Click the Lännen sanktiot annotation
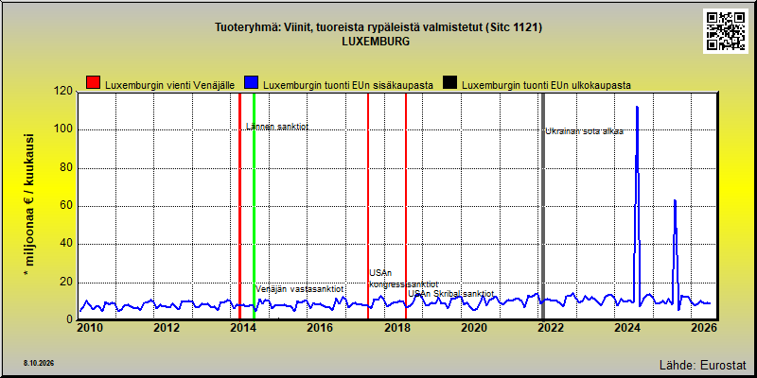Image resolution: width=757 pixels, height=378 pixels. click(277, 127)
